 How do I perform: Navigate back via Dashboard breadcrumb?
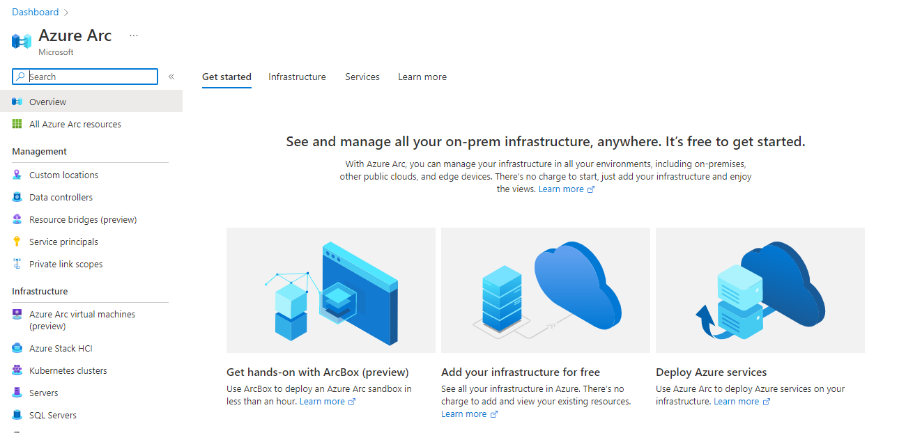[x=36, y=11]
